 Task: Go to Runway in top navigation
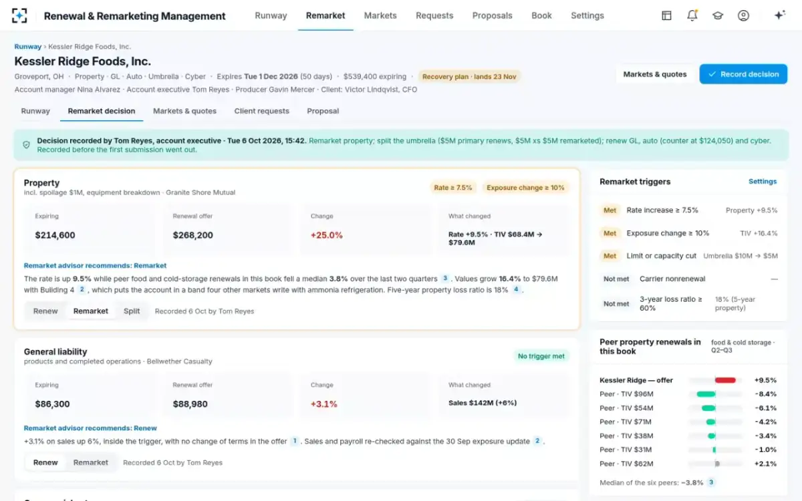click(271, 15)
